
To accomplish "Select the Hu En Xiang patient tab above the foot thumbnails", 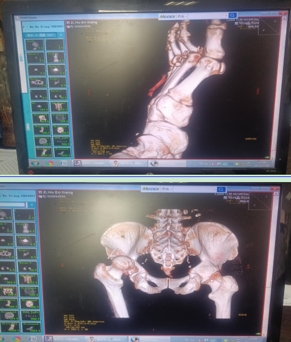I will pos(43,26).
